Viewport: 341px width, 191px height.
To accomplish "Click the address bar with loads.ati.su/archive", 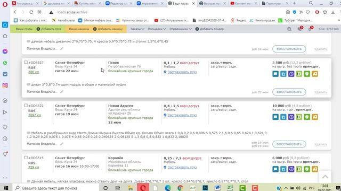I will point(165,12).
